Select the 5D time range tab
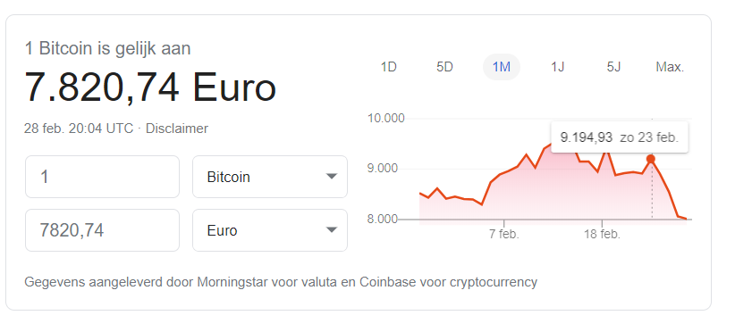Screen dimensions: 735x332 pos(444,67)
